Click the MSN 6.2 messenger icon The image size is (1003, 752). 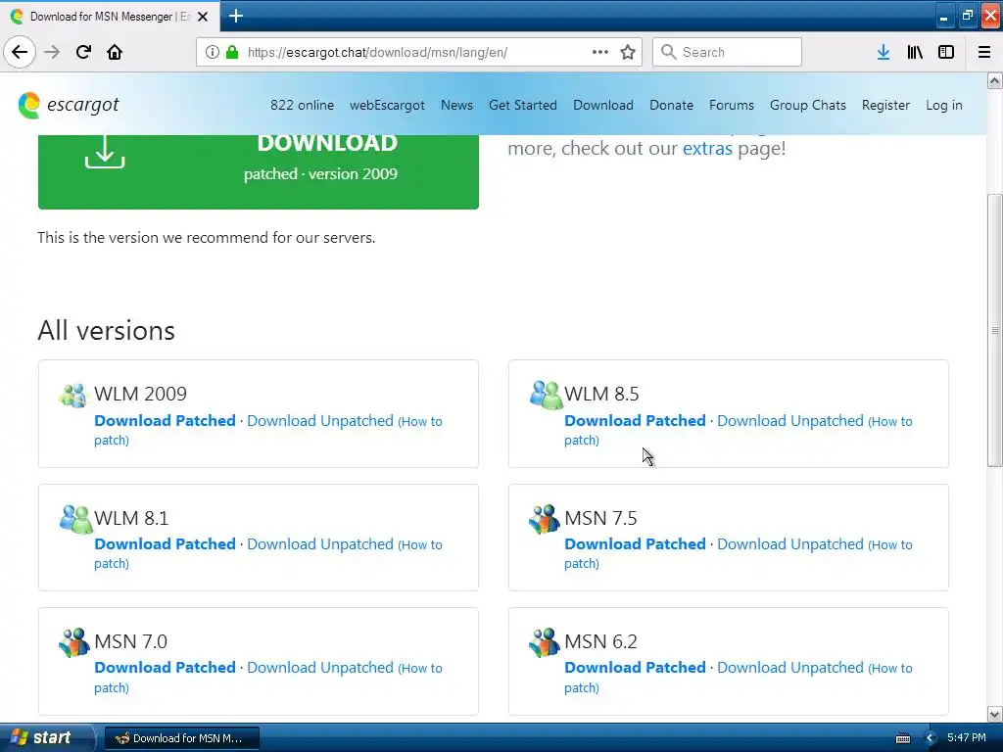tap(545, 642)
